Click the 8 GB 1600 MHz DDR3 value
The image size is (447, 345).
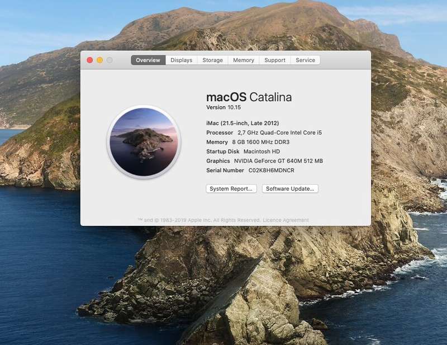261,142
